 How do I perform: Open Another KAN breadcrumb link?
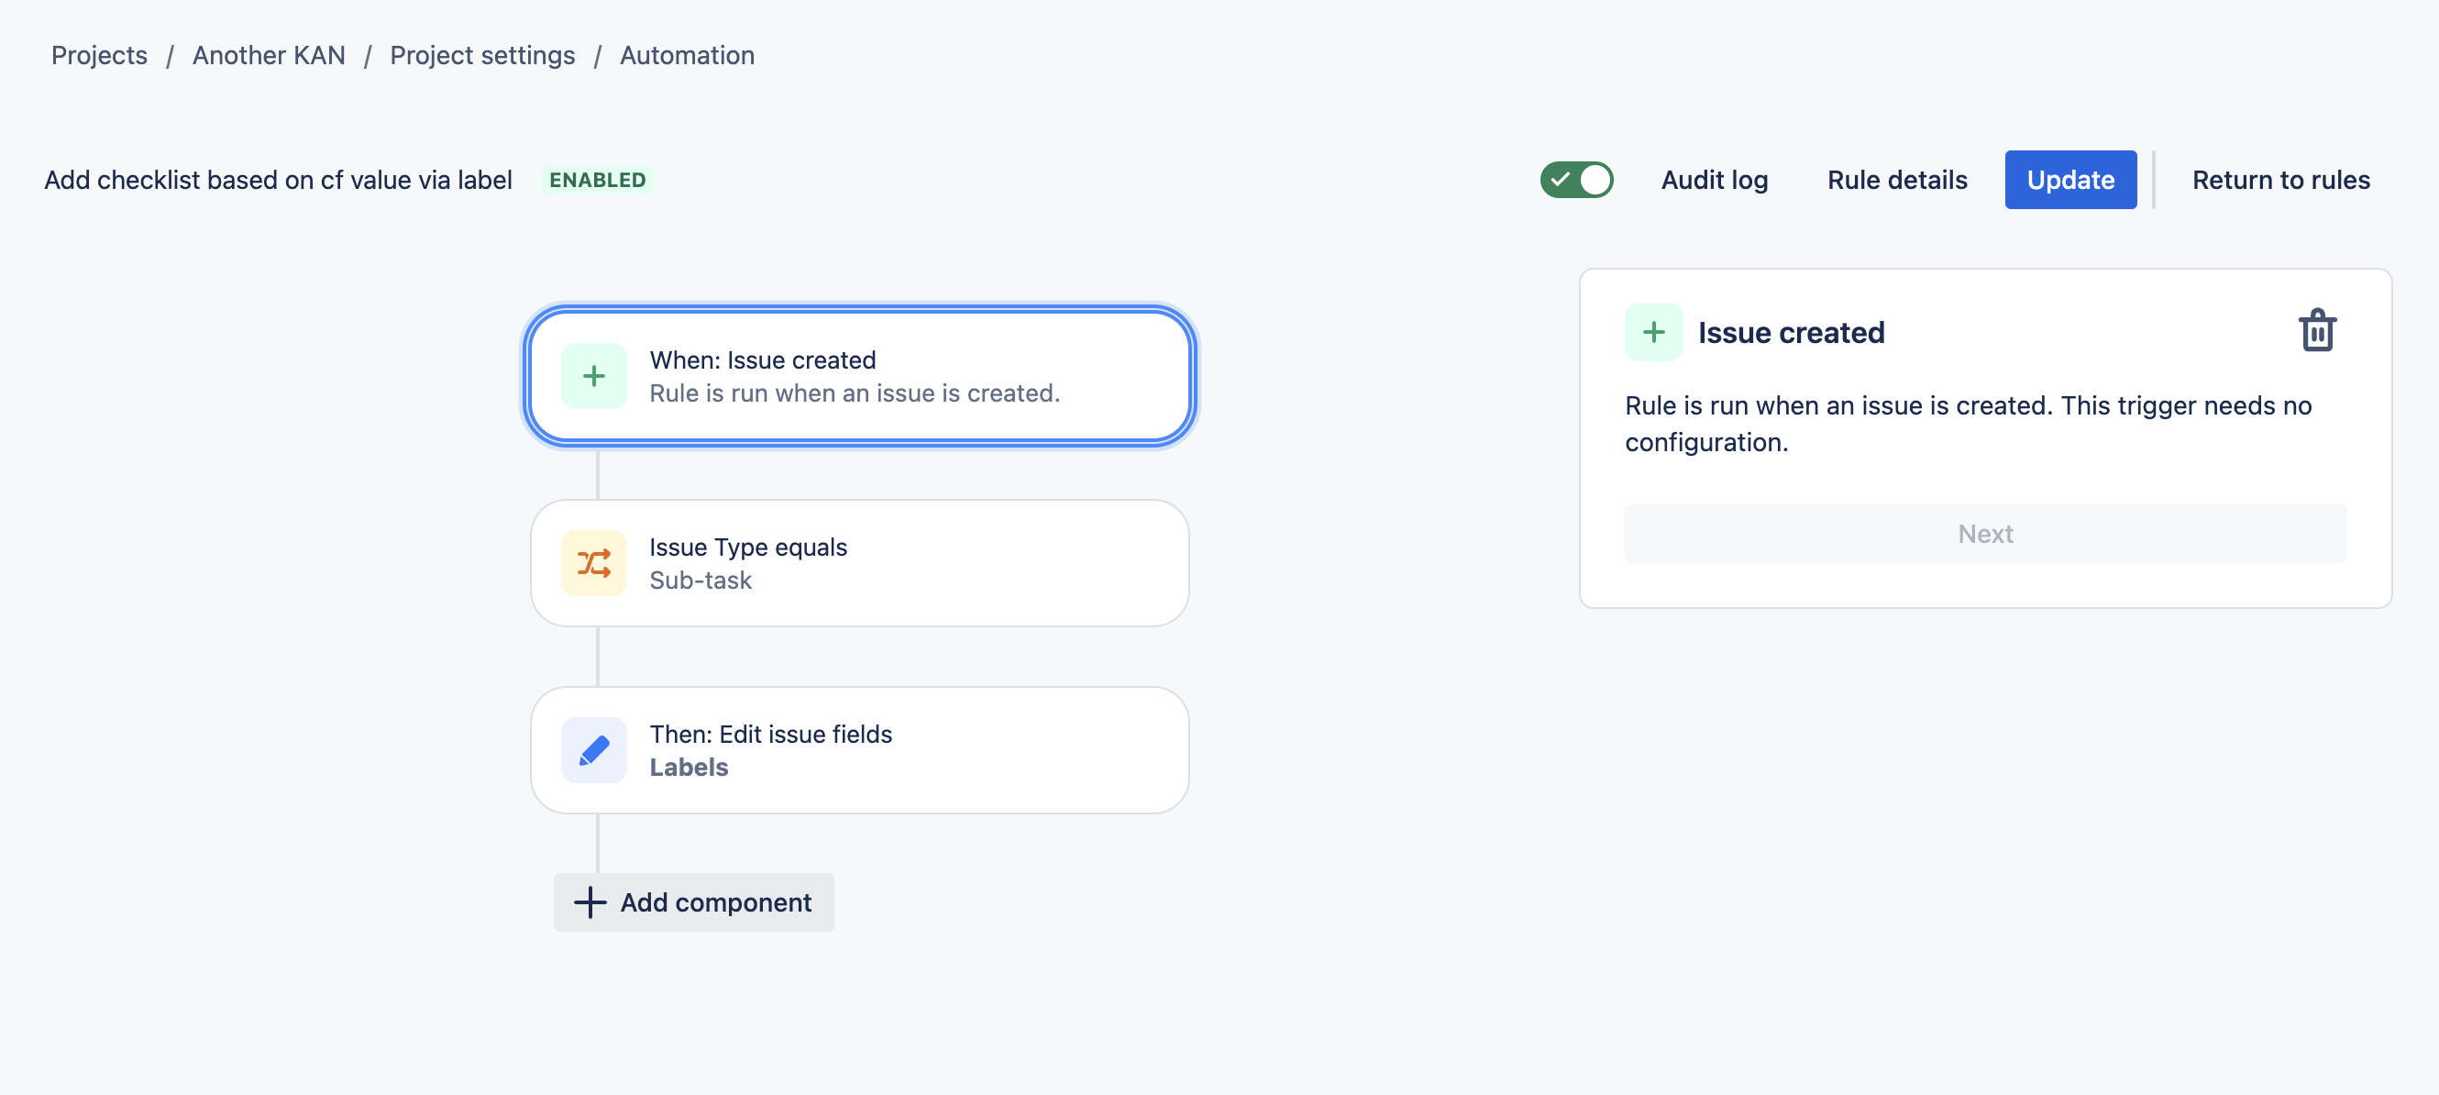point(269,56)
